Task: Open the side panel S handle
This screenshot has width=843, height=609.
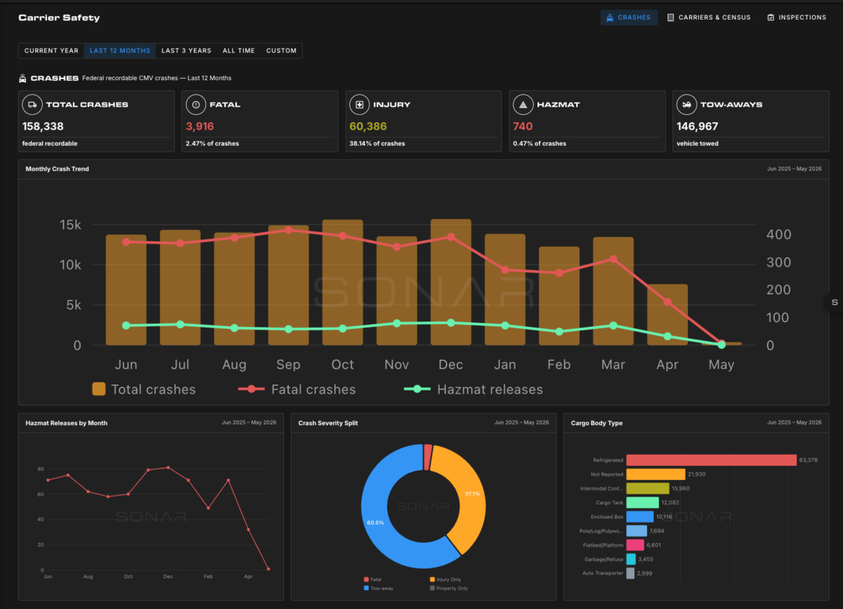Action: (835, 302)
